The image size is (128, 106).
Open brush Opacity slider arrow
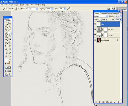(52, 9)
